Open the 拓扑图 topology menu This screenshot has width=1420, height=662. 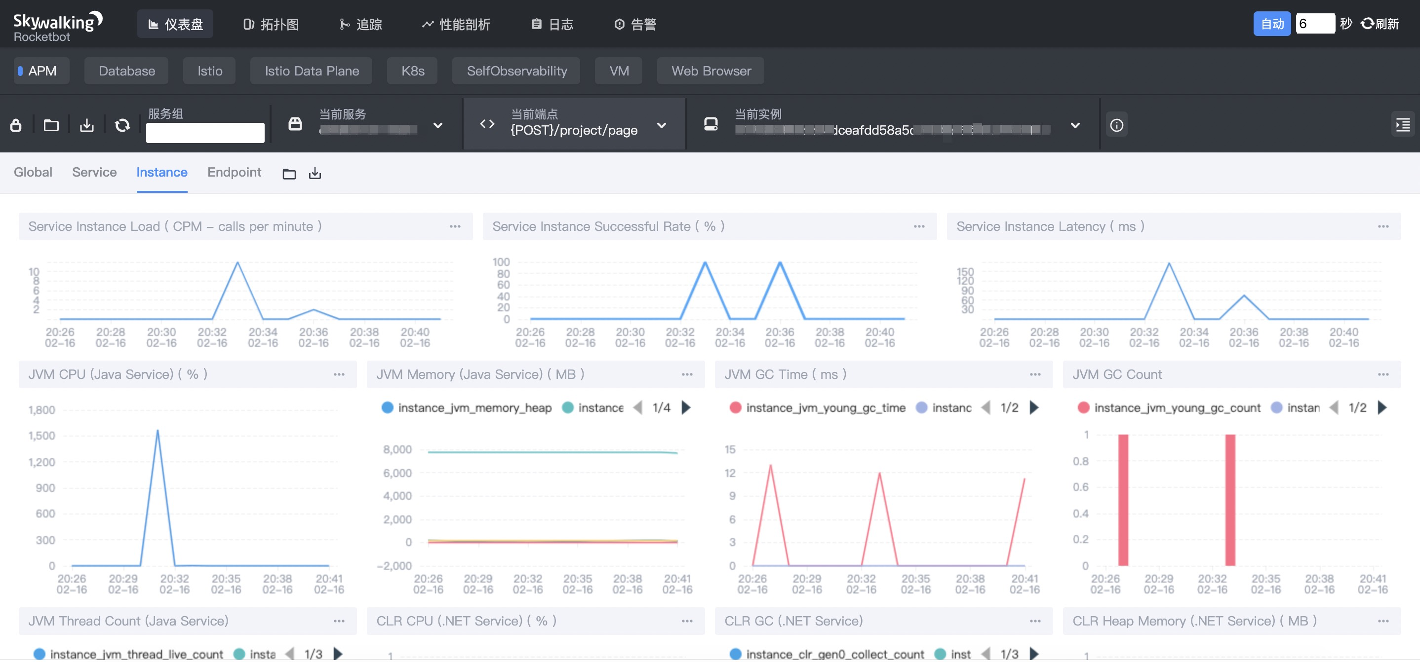pyautogui.click(x=271, y=24)
